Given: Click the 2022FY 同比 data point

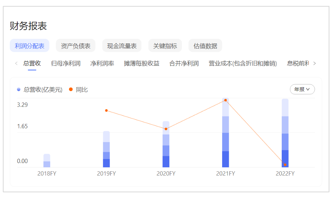Looking at the screenshot, I should pos(285,165).
